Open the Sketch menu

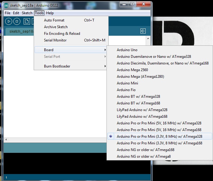(27, 13)
